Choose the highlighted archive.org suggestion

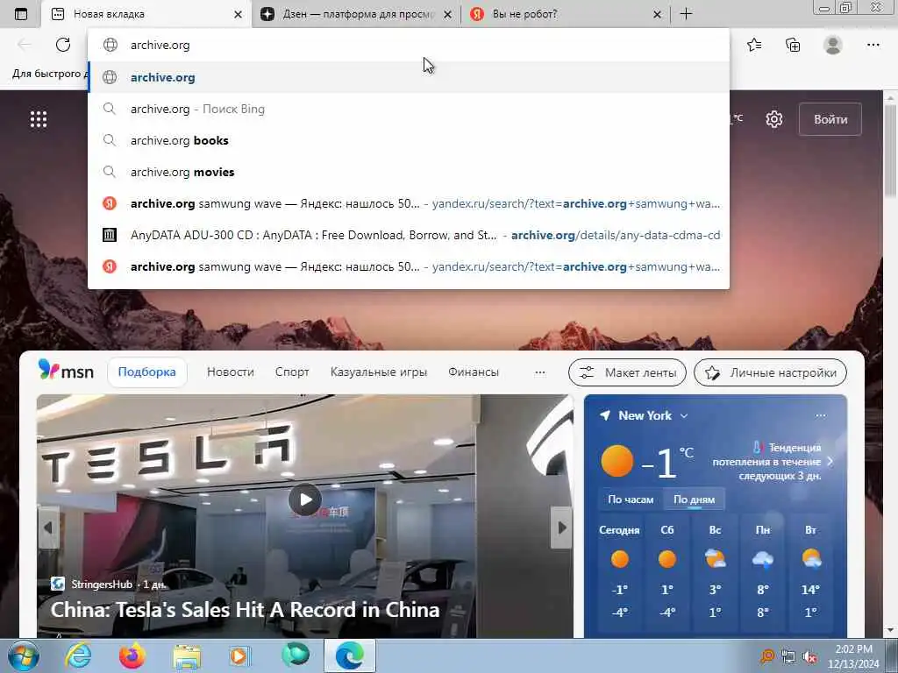(409, 77)
